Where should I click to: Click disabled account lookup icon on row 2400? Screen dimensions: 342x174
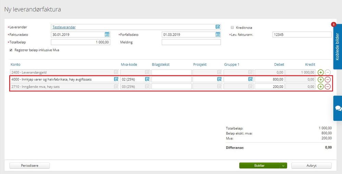116,72
